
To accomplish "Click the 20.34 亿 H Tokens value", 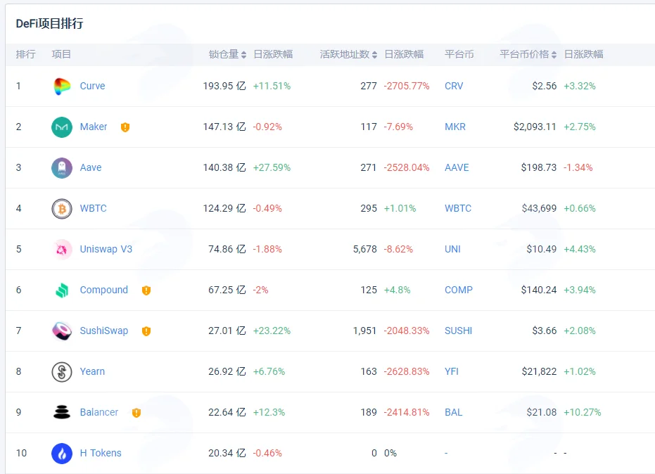I will [227, 453].
